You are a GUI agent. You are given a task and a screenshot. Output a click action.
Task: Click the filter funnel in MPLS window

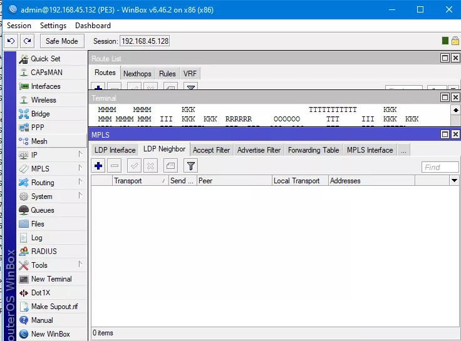[x=191, y=166]
